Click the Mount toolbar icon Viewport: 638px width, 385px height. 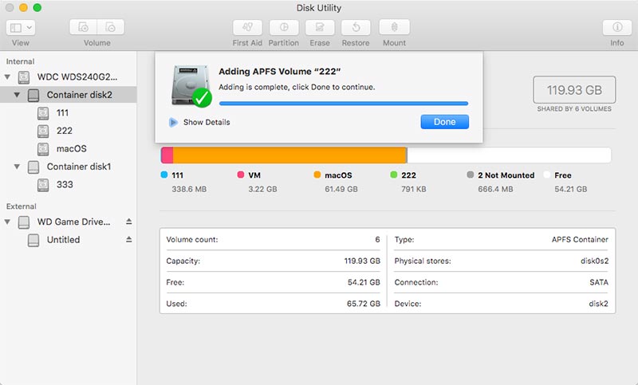pyautogui.click(x=394, y=27)
